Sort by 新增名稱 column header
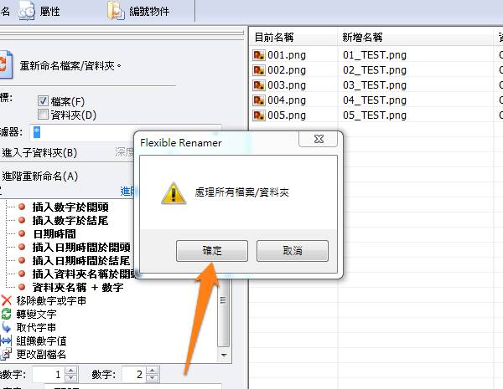 pos(416,37)
